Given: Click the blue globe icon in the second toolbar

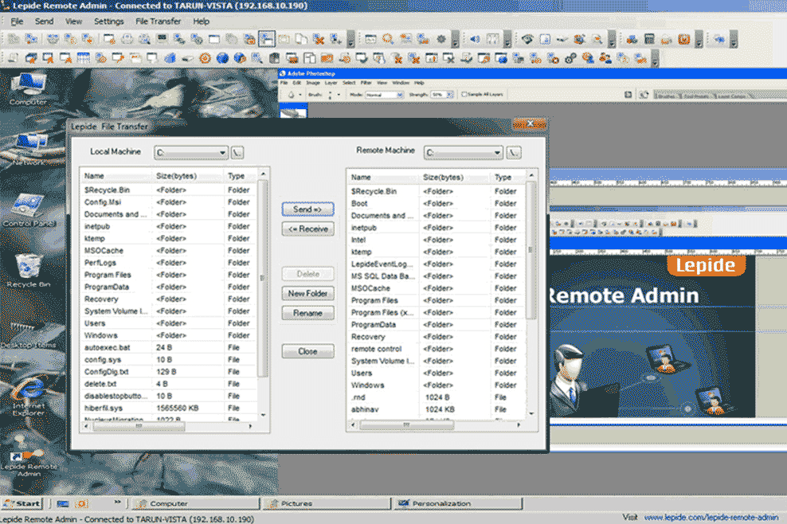Looking at the screenshot, I should pos(222,58).
